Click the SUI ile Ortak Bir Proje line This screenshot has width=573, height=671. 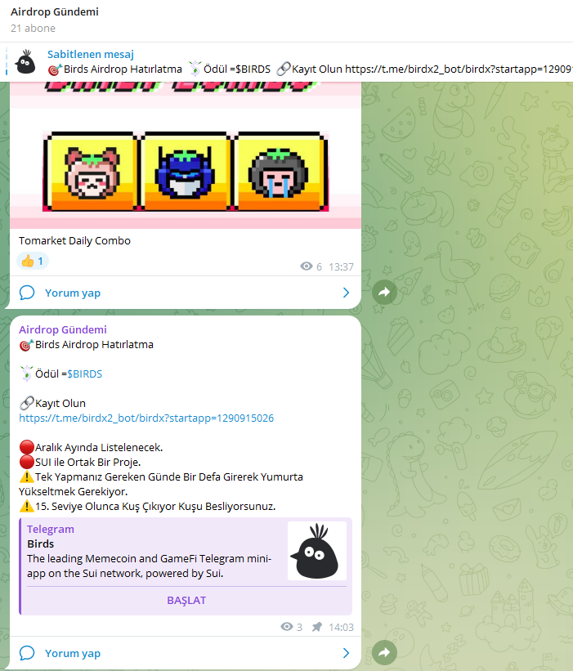pos(87,462)
